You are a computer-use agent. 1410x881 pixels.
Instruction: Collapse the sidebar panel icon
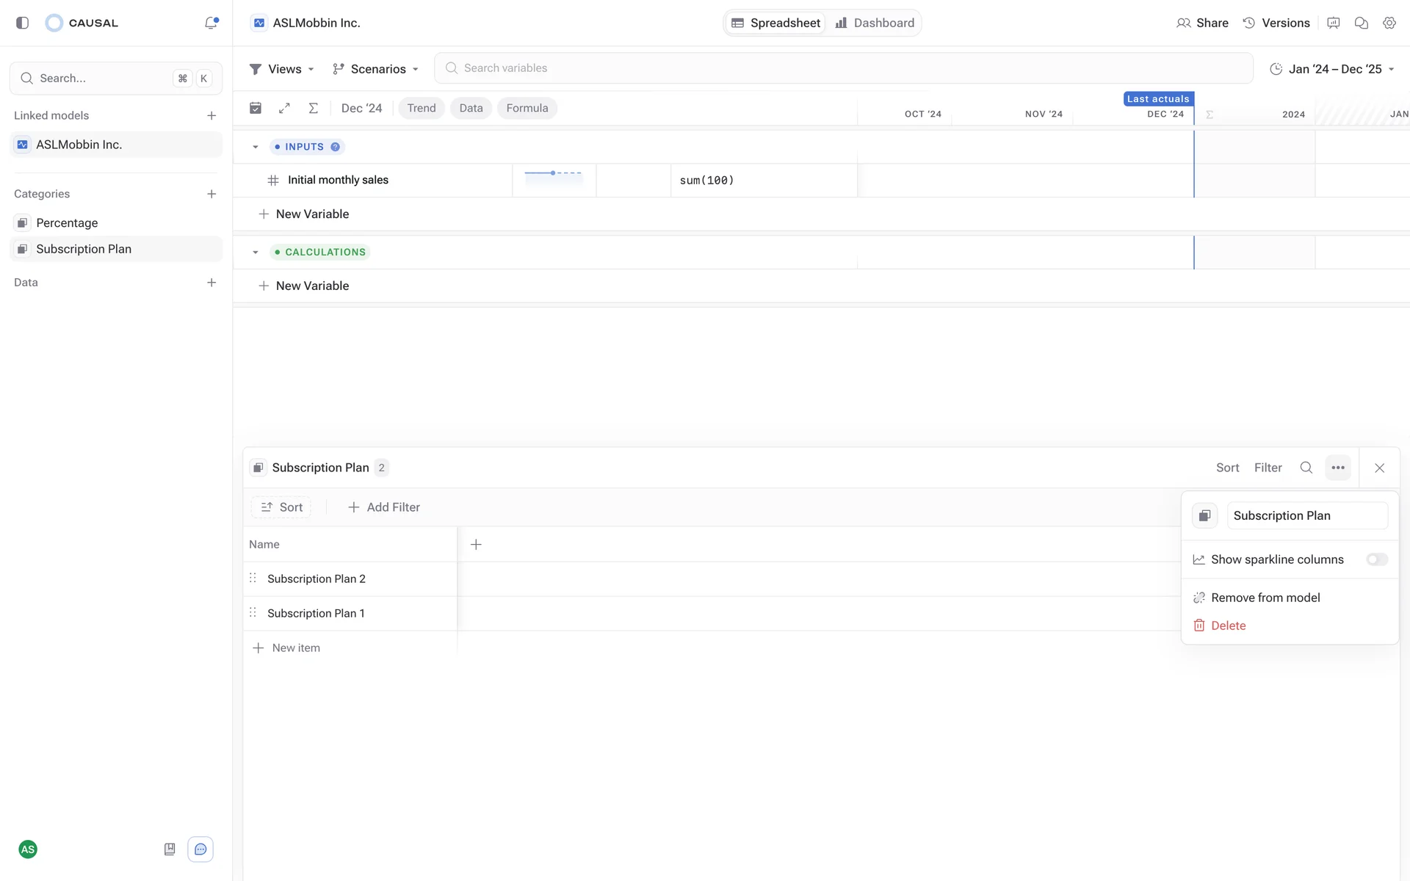[x=22, y=23]
